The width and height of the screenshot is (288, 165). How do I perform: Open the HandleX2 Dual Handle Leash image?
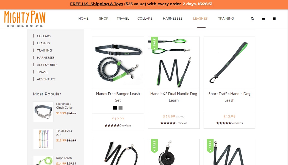pos(174,62)
